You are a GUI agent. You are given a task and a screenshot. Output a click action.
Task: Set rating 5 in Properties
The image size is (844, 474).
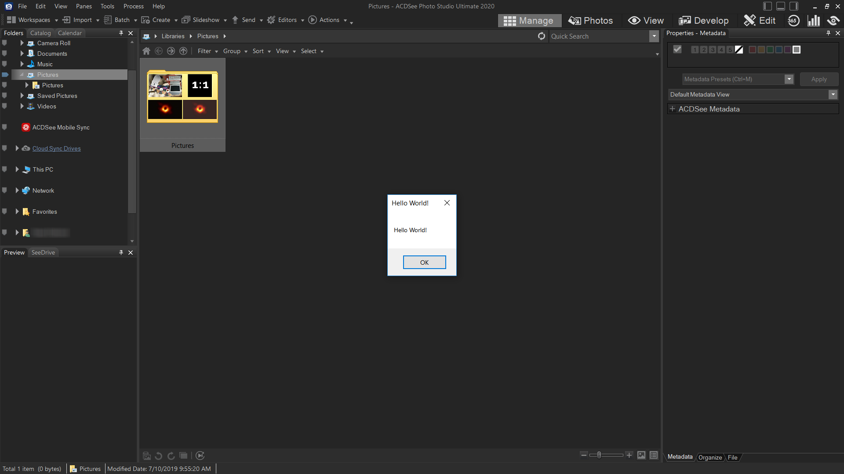730,50
